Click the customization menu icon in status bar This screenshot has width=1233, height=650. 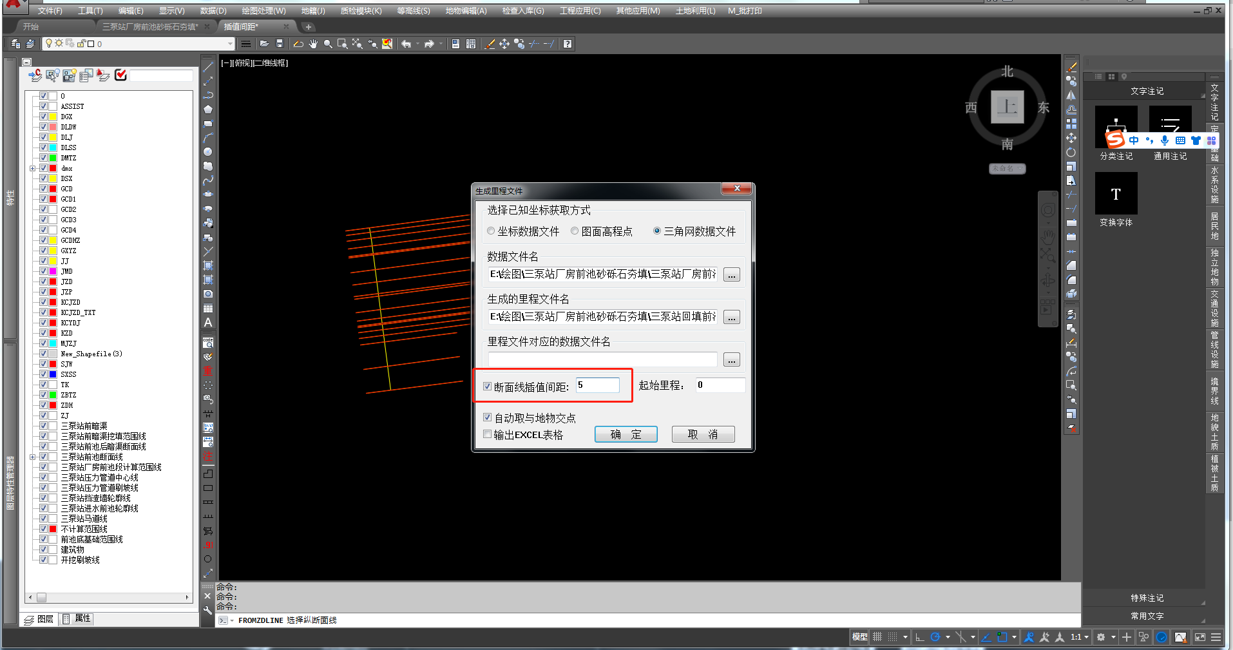click(x=1216, y=637)
